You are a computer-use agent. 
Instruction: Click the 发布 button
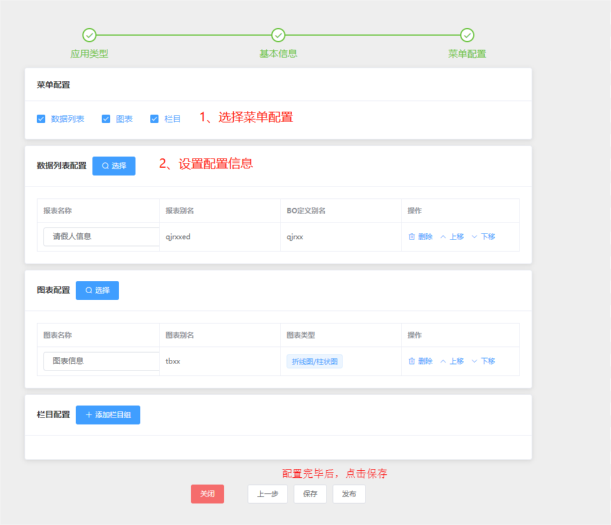click(349, 494)
